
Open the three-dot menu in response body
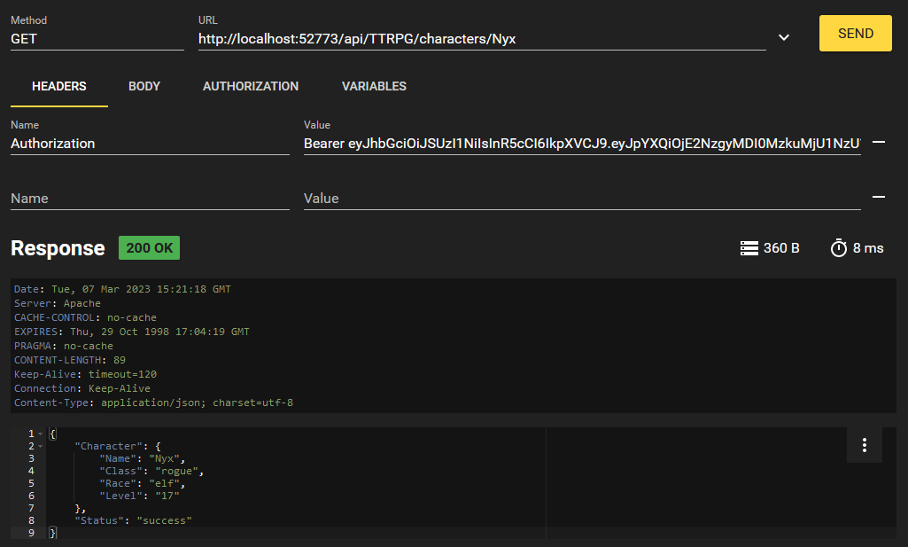(x=865, y=445)
